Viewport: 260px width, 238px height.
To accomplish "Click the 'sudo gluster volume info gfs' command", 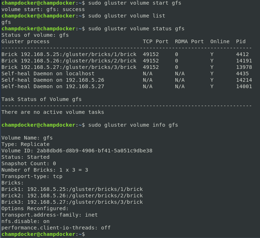I will click(x=133, y=125).
